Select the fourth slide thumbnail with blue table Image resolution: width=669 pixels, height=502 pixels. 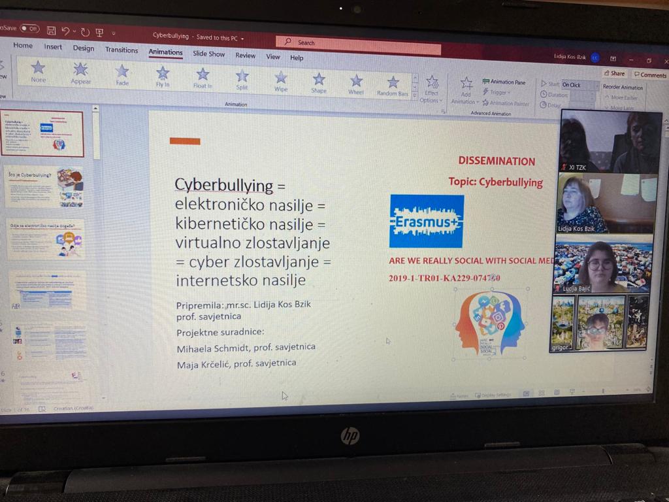[47, 291]
